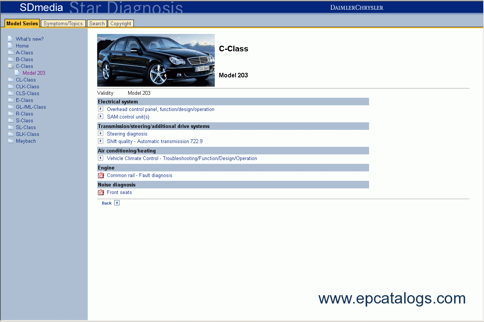484x322 pixels.
Task: Click the CLK-Class folder icon
Action: [x=11, y=86]
